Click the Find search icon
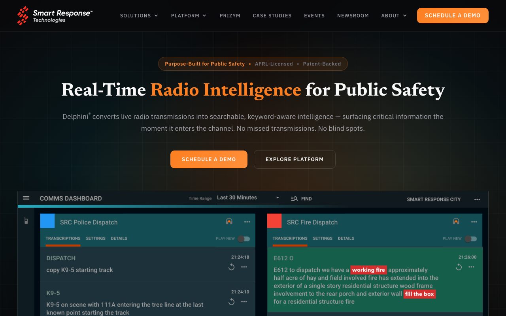 click(x=294, y=199)
